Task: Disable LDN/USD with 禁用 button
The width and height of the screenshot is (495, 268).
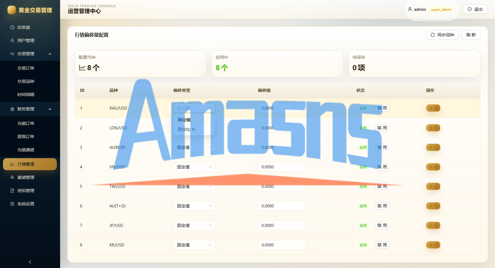Action: pos(382,128)
